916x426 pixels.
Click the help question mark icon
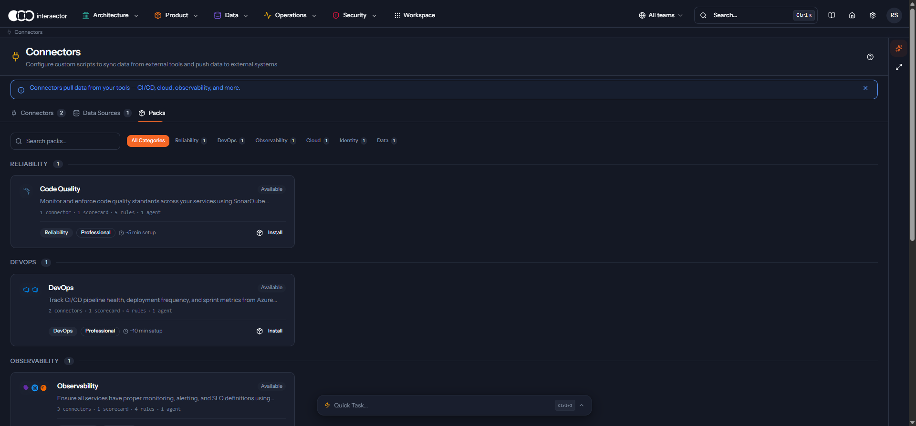click(870, 57)
